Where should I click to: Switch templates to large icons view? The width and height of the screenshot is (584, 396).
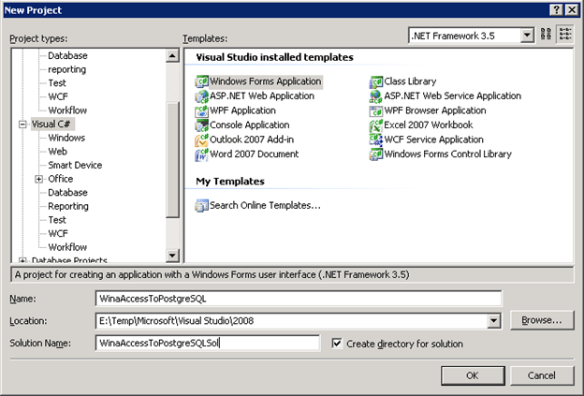tap(546, 35)
